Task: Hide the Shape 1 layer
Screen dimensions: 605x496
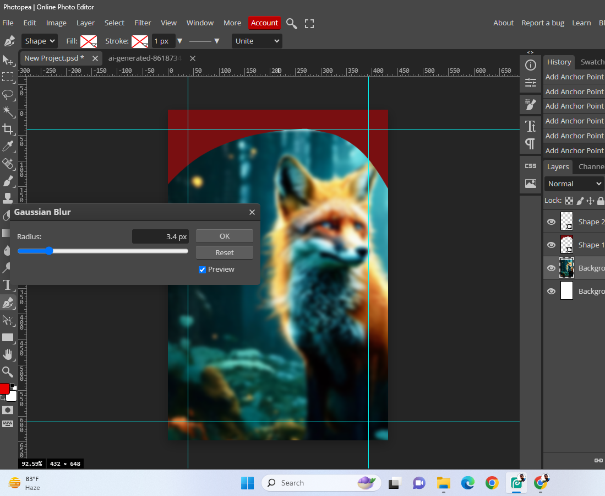Action: point(551,245)
